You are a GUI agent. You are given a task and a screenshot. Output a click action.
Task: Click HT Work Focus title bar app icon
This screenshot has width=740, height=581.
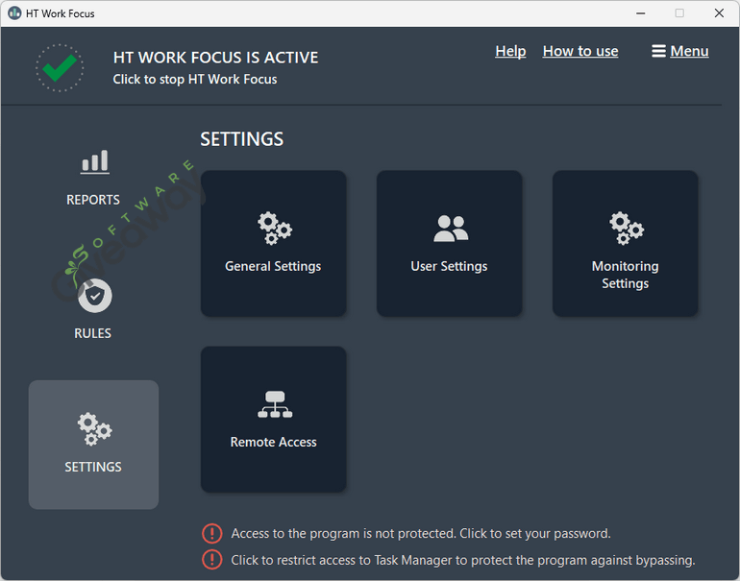click(x=14, y=13)
